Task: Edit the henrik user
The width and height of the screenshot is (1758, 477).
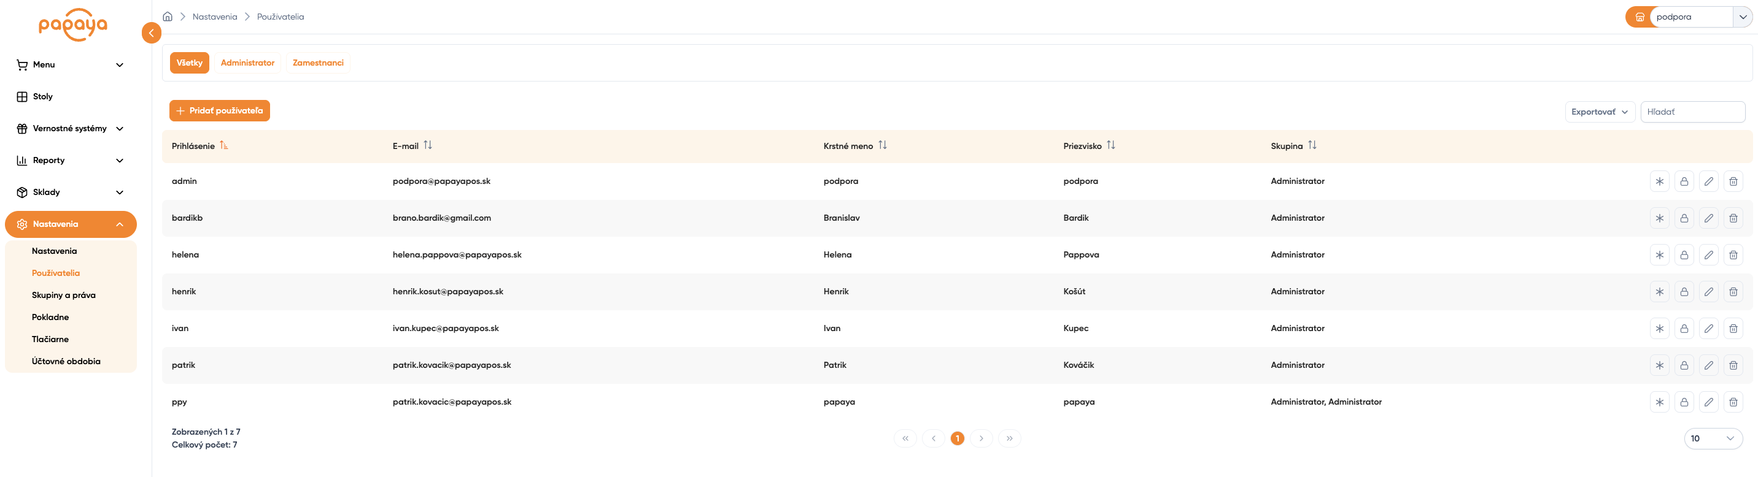Action: tap(1708, 292)
